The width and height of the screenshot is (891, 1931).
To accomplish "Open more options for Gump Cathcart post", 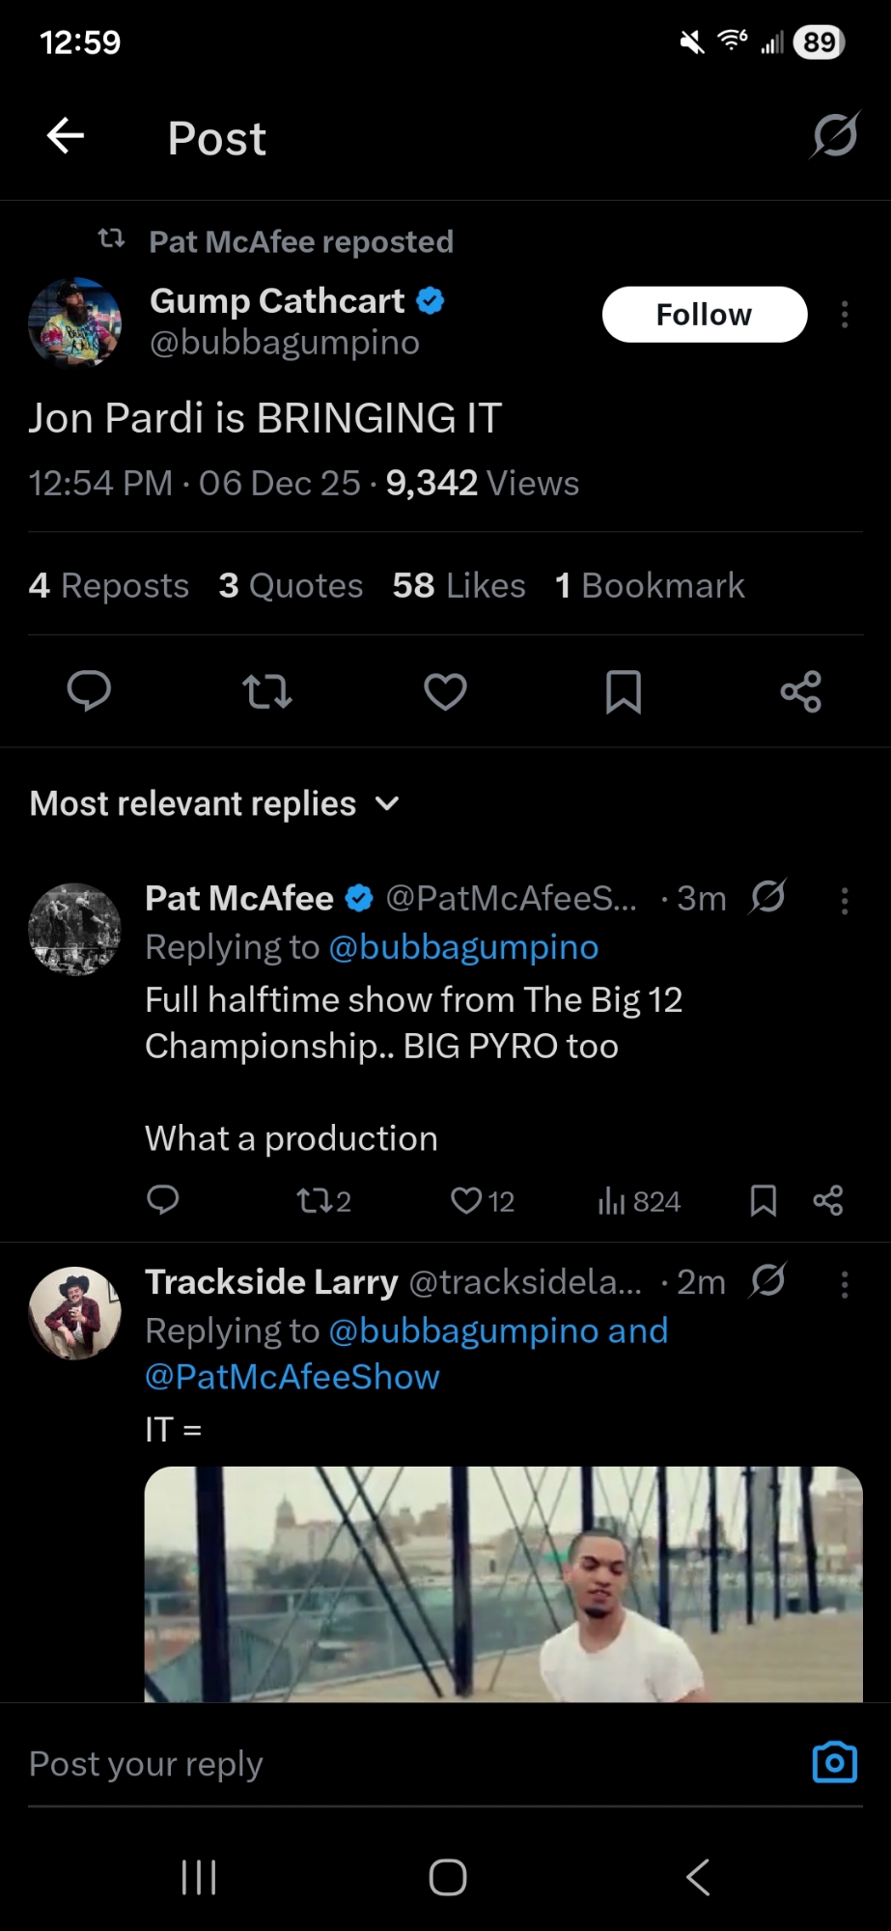I will coord(845,315).
